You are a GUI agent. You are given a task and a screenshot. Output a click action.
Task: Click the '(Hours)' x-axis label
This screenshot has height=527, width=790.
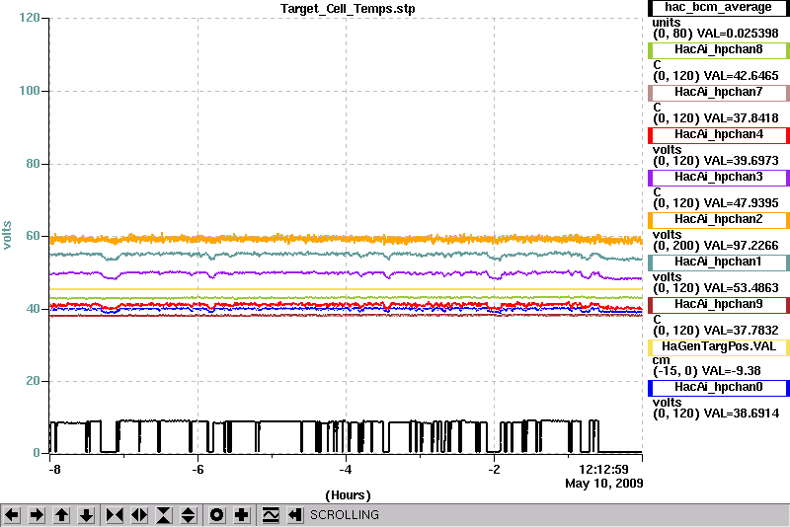click(348, 495)
